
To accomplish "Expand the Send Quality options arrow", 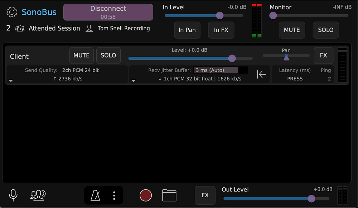I will point(11,81).
